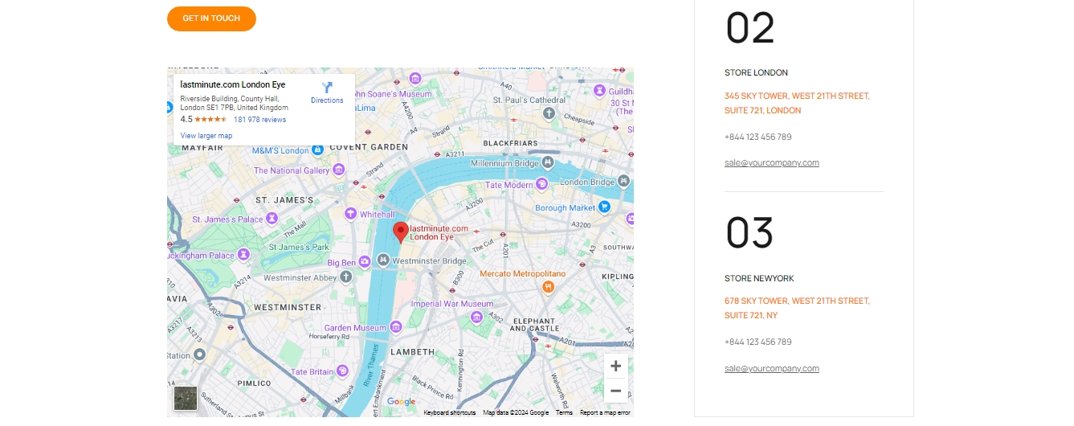Switch to satellite view thumbnail
This screenshot has width=1074, height=426.
point(186,398)
